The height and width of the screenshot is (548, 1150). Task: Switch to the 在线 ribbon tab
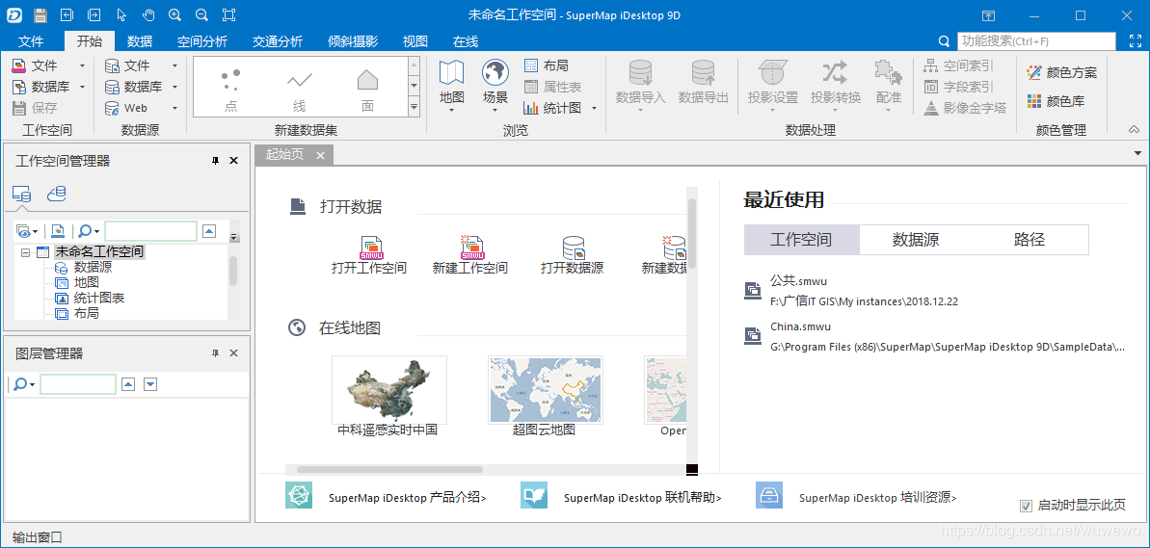[x=465, y=41]
